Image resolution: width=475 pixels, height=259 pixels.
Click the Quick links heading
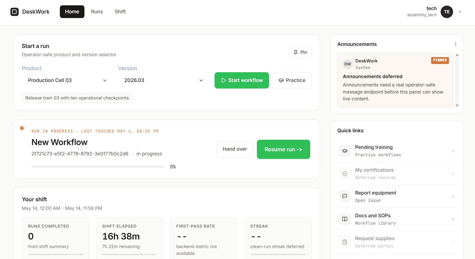coord(350,131)
